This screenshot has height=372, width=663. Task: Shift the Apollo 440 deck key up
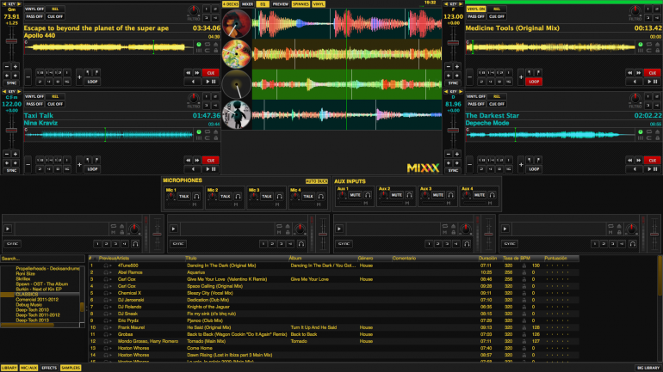(19, 4)
